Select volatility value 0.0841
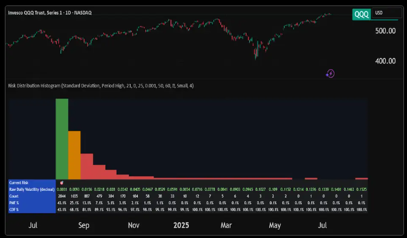 pos(223,190)
